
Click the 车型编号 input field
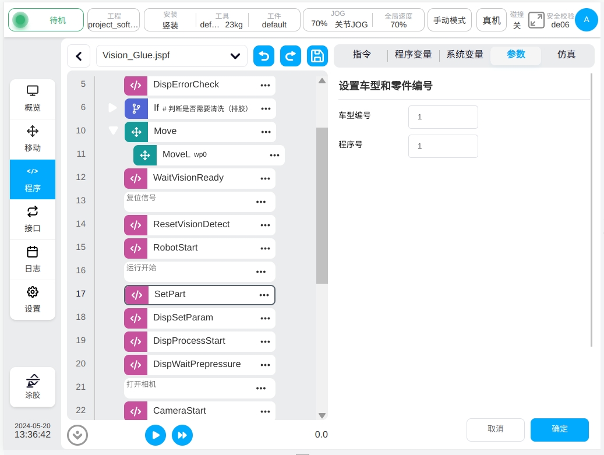[443, 117]
